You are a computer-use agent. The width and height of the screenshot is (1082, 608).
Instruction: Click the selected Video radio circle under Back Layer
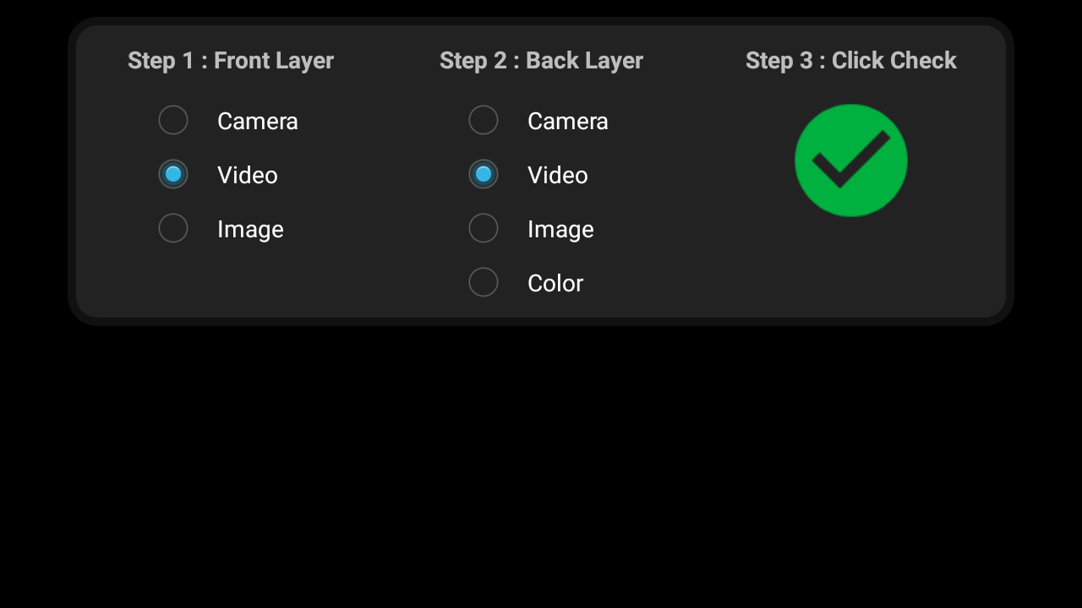click(x=484, y=174)
